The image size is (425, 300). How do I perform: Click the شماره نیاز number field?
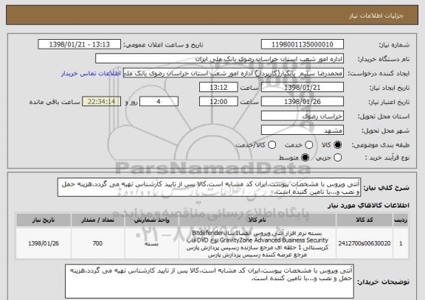[x=303, y=44]
